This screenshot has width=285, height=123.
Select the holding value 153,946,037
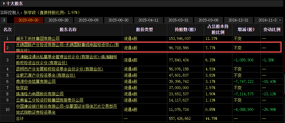click(180, 38)
